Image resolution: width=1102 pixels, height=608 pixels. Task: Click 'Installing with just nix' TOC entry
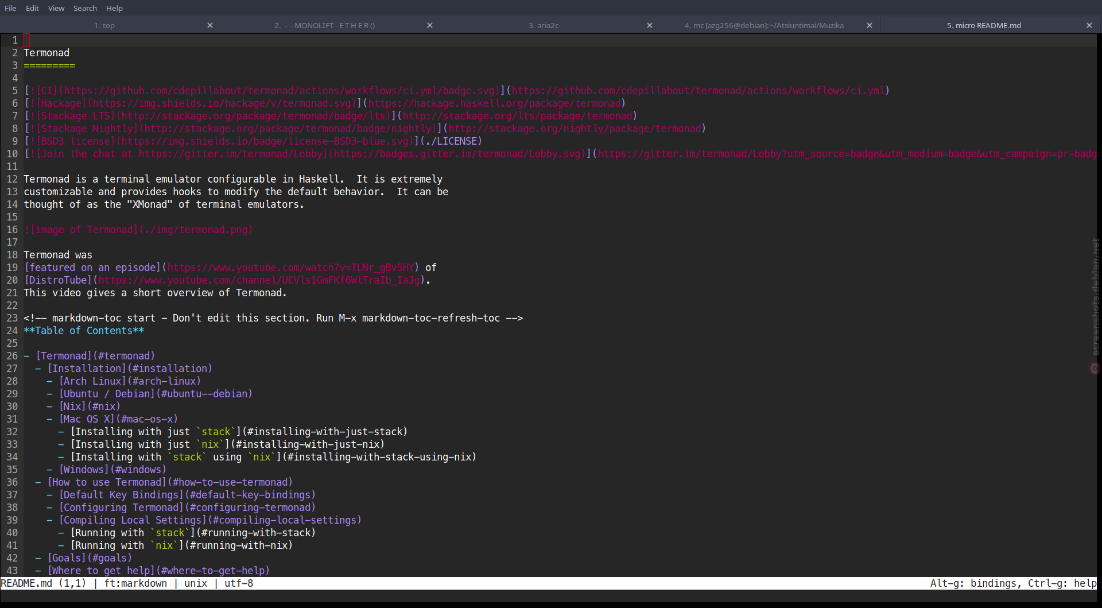[227, 444]
